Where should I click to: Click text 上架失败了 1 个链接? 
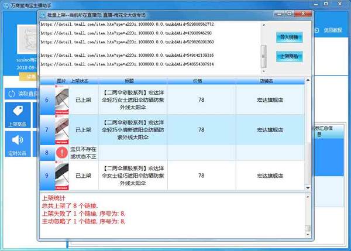pos(70,214)
